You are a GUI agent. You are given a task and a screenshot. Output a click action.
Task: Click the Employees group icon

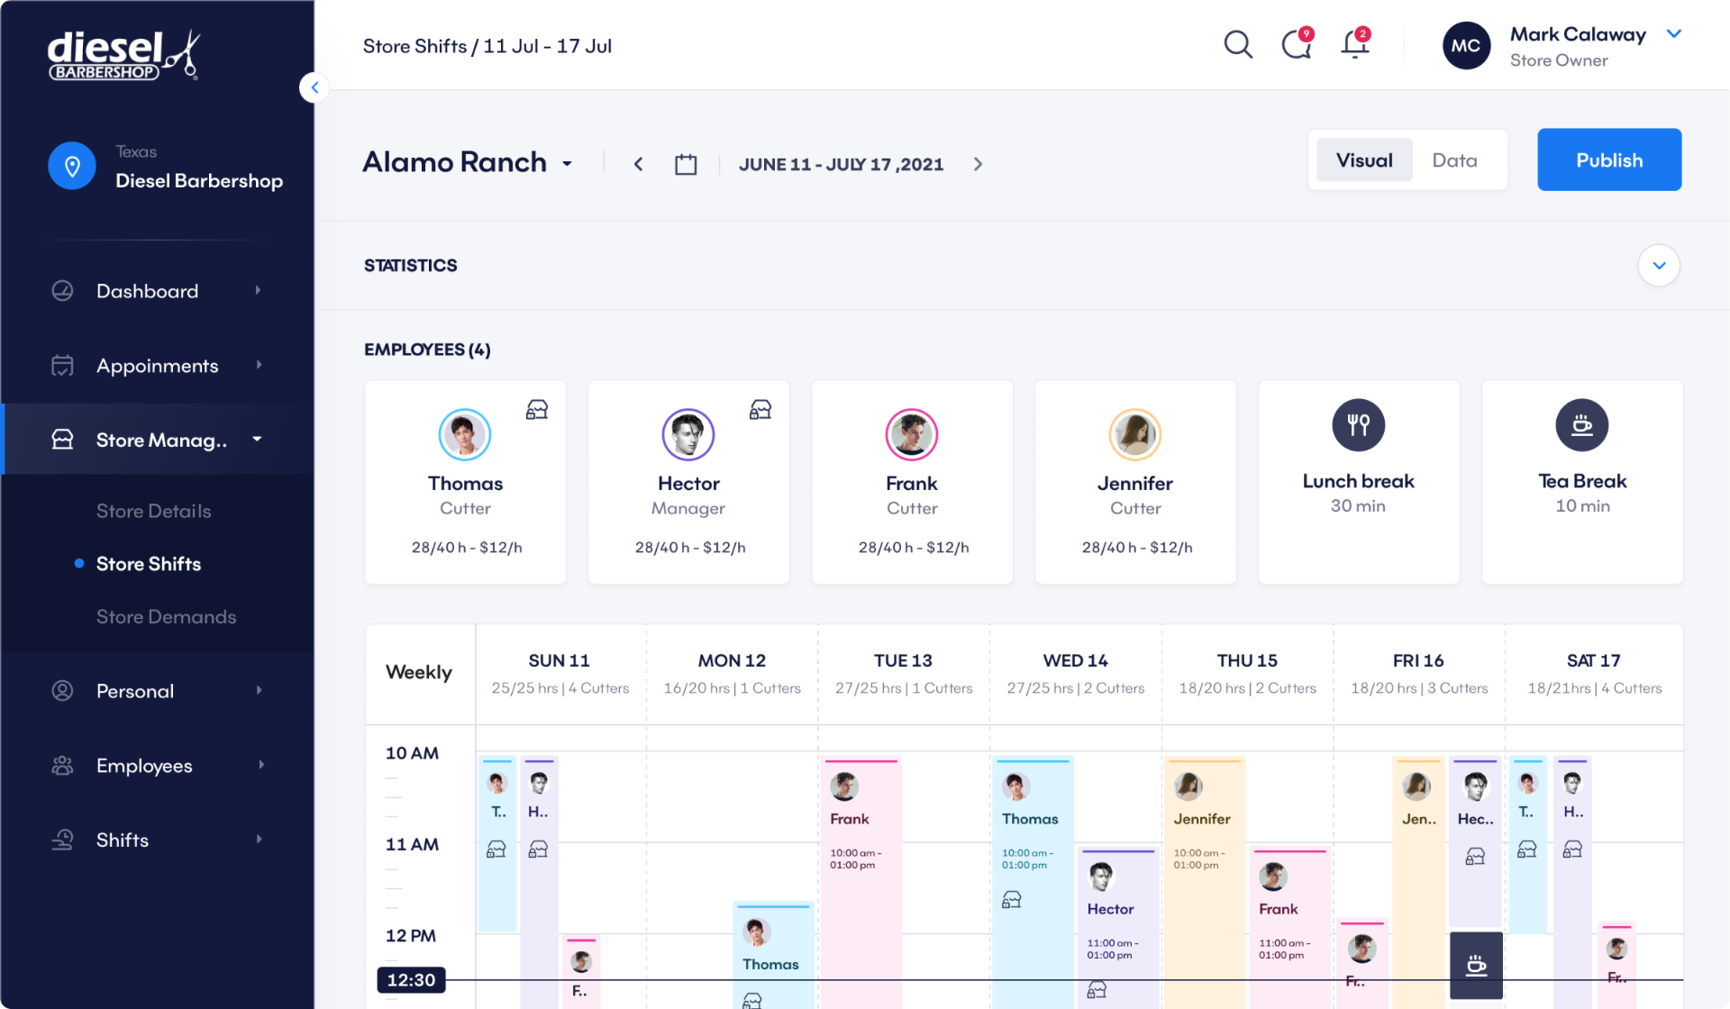(x=62, y=766)
